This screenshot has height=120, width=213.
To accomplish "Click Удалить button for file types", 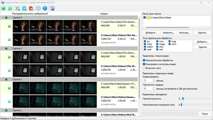I will 203,47.
